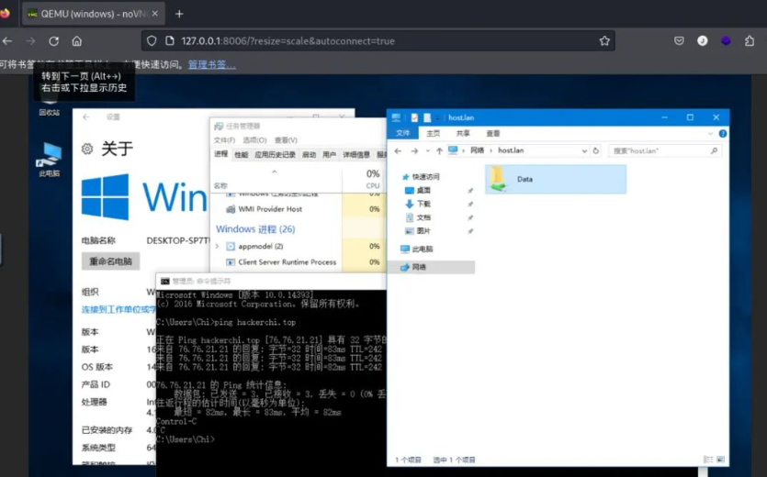
Task: Bookmark page with the star icon
Action: click(x=604, y=41)
